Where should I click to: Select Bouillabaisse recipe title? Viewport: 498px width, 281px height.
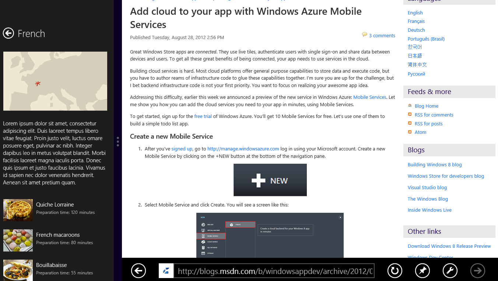point(52,265)
